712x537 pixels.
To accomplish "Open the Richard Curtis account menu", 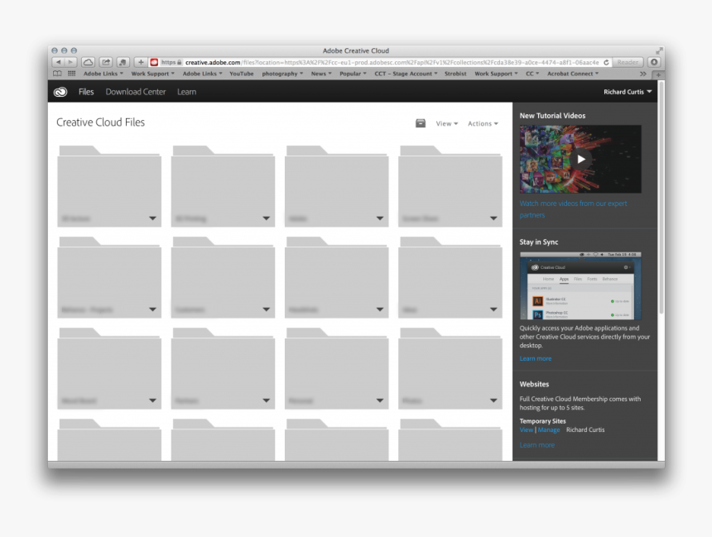I will click(628, 92).
